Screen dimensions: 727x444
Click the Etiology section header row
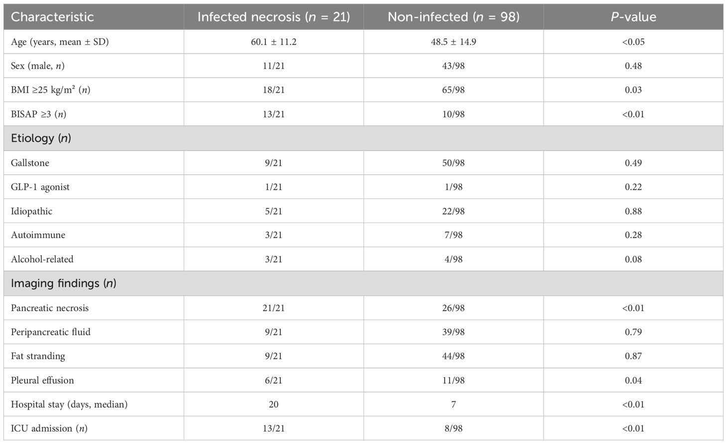tap(41, 138)
